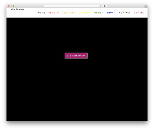Open a new tab with plus icon

pos(146,7)
